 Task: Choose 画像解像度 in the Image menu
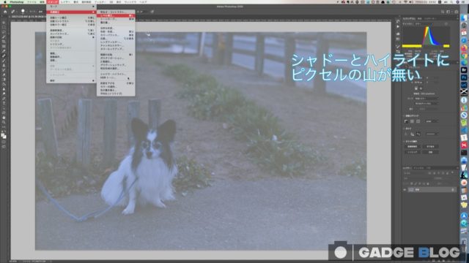(71, 31)
